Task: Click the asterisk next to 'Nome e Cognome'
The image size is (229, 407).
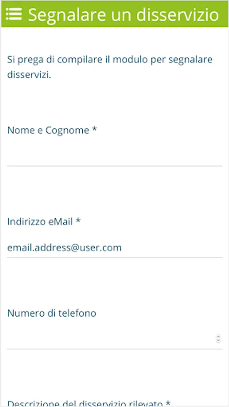Action: tap(95, 129)
